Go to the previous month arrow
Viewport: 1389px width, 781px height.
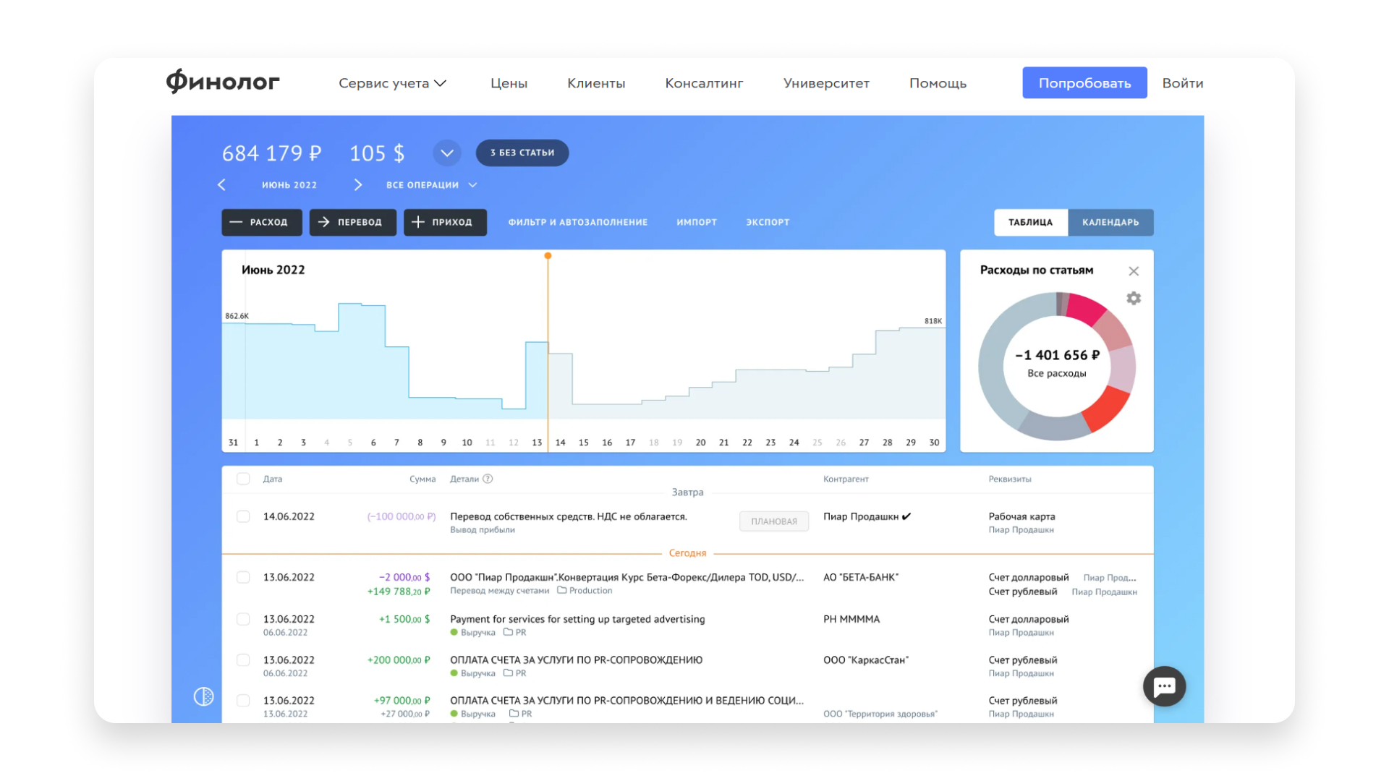[x=222, y=185]
